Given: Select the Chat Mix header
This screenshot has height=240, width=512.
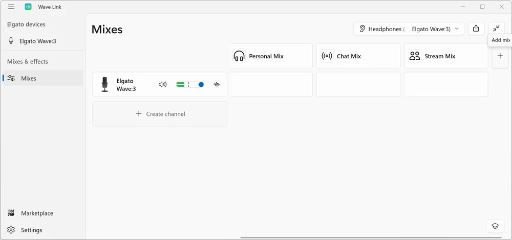Looking at the screenshot, I should [x=358, y=56].
